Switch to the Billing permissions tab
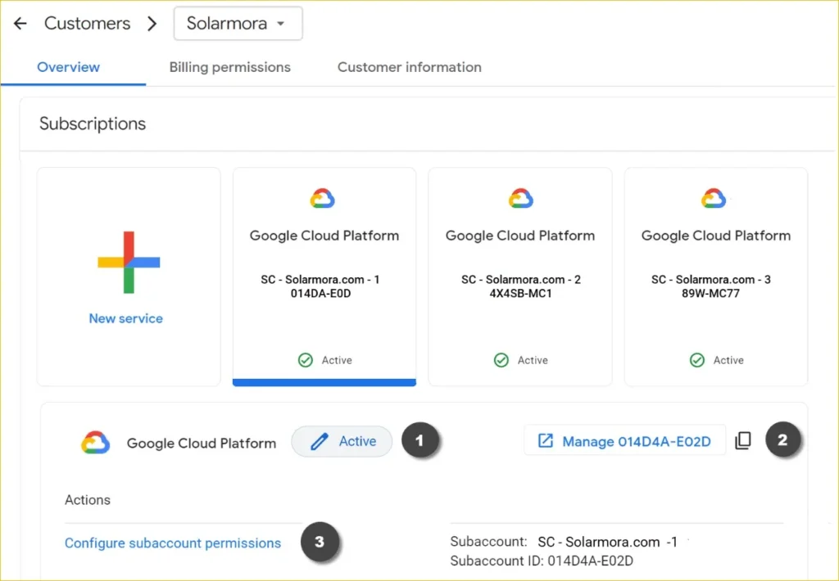 click(229, 67)
